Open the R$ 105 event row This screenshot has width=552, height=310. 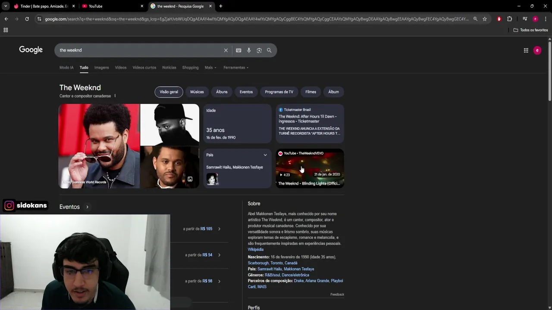[x=202, y=229]
